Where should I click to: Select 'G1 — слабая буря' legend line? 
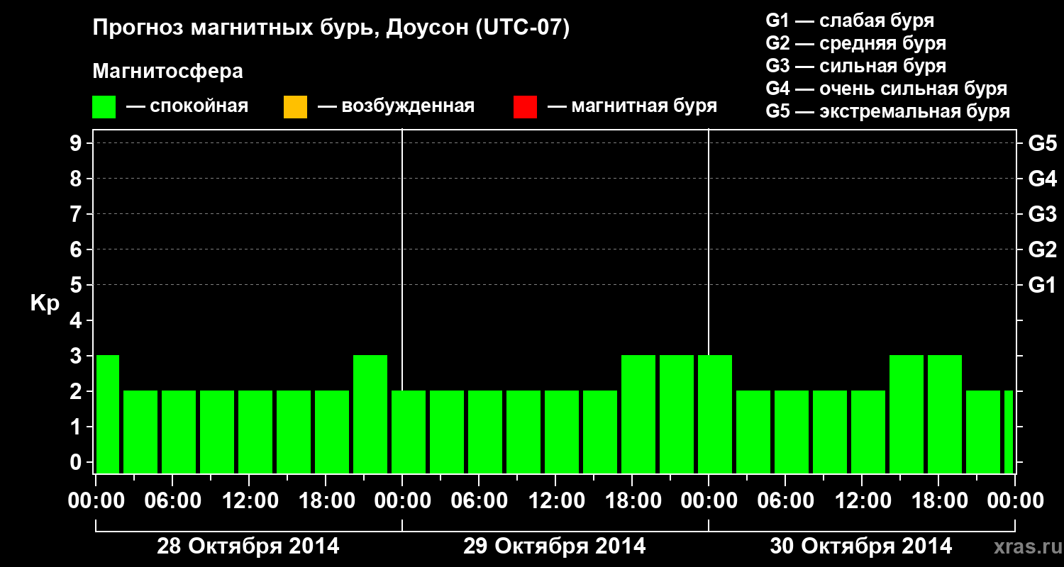tap(850, 21)
